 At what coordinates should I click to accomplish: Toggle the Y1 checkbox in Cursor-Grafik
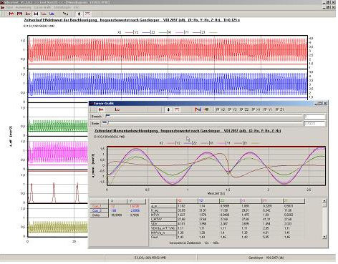[x=265, y=109]
